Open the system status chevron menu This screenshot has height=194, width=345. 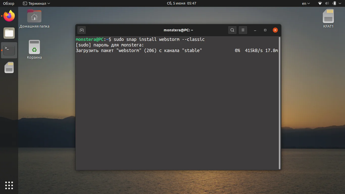(x=339, y=3)
